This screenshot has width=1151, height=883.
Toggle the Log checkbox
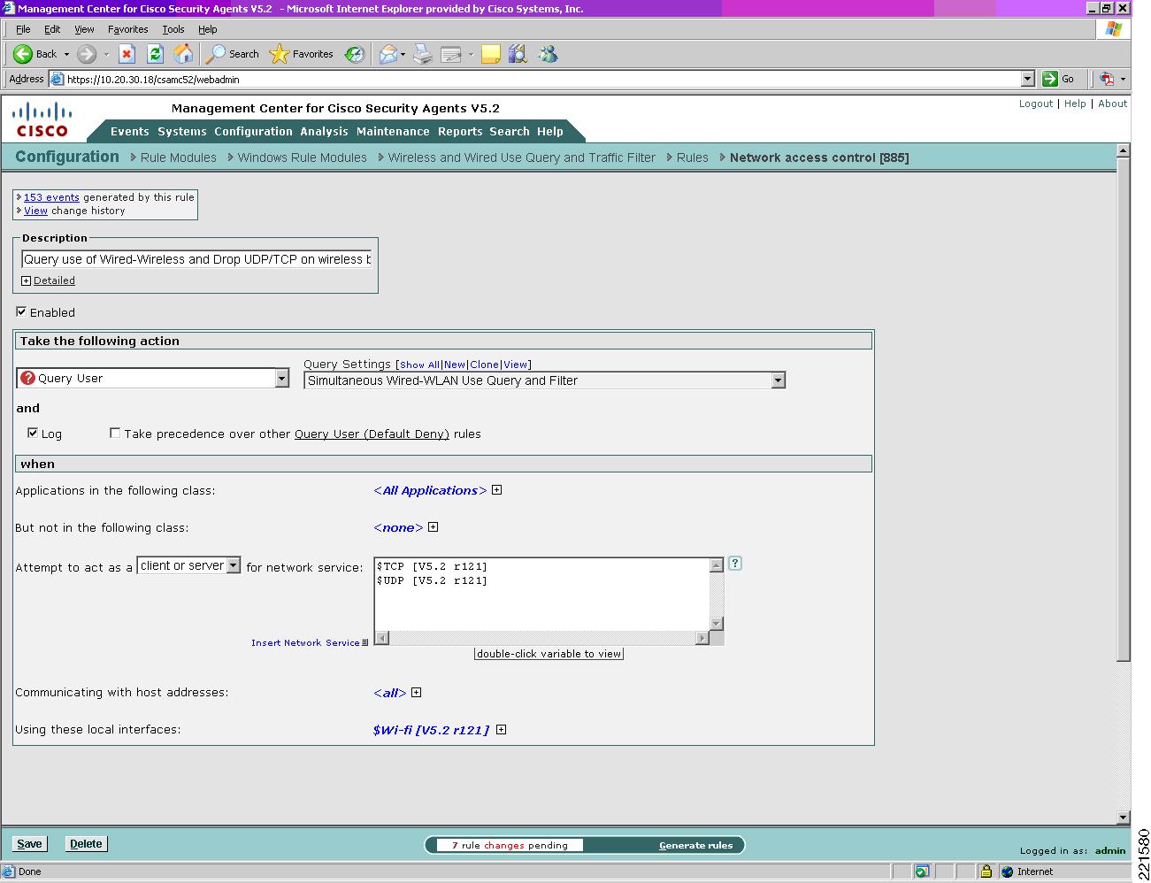click(x=33, y=433)
